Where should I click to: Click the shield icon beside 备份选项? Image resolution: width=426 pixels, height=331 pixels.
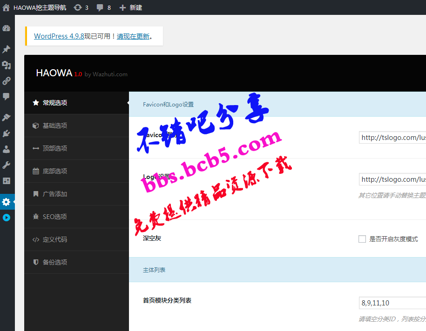[x=35, y=262]
